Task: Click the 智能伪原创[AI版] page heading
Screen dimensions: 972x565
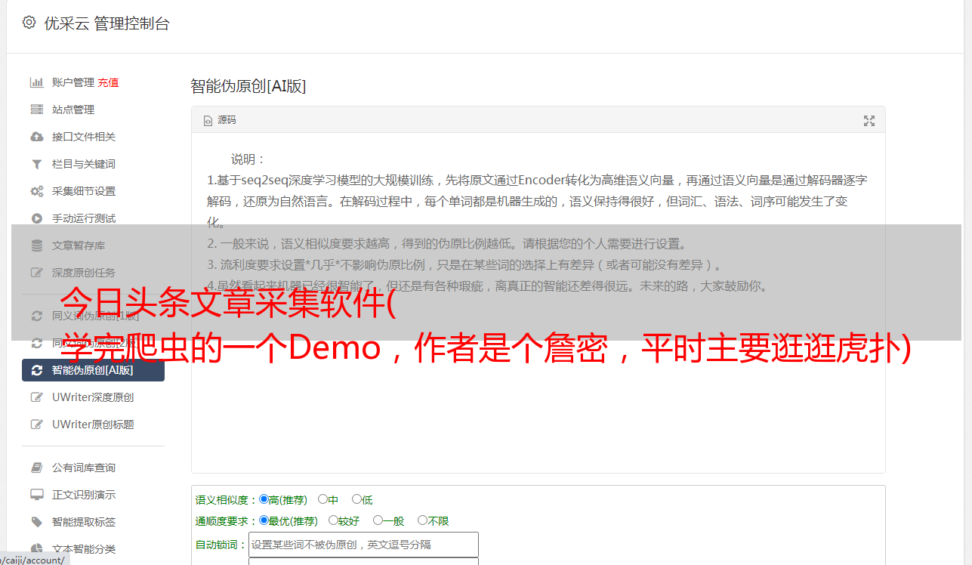Action: (248, 86)
